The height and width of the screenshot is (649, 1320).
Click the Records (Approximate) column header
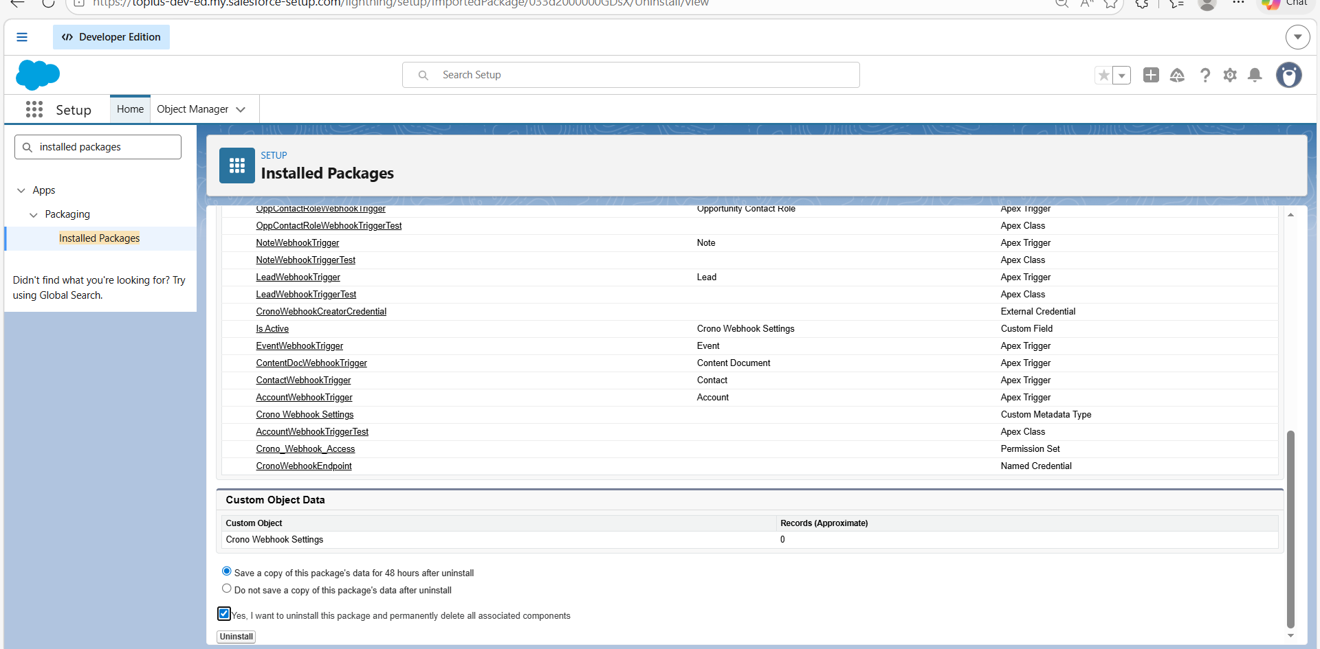[x=824, y=523]
